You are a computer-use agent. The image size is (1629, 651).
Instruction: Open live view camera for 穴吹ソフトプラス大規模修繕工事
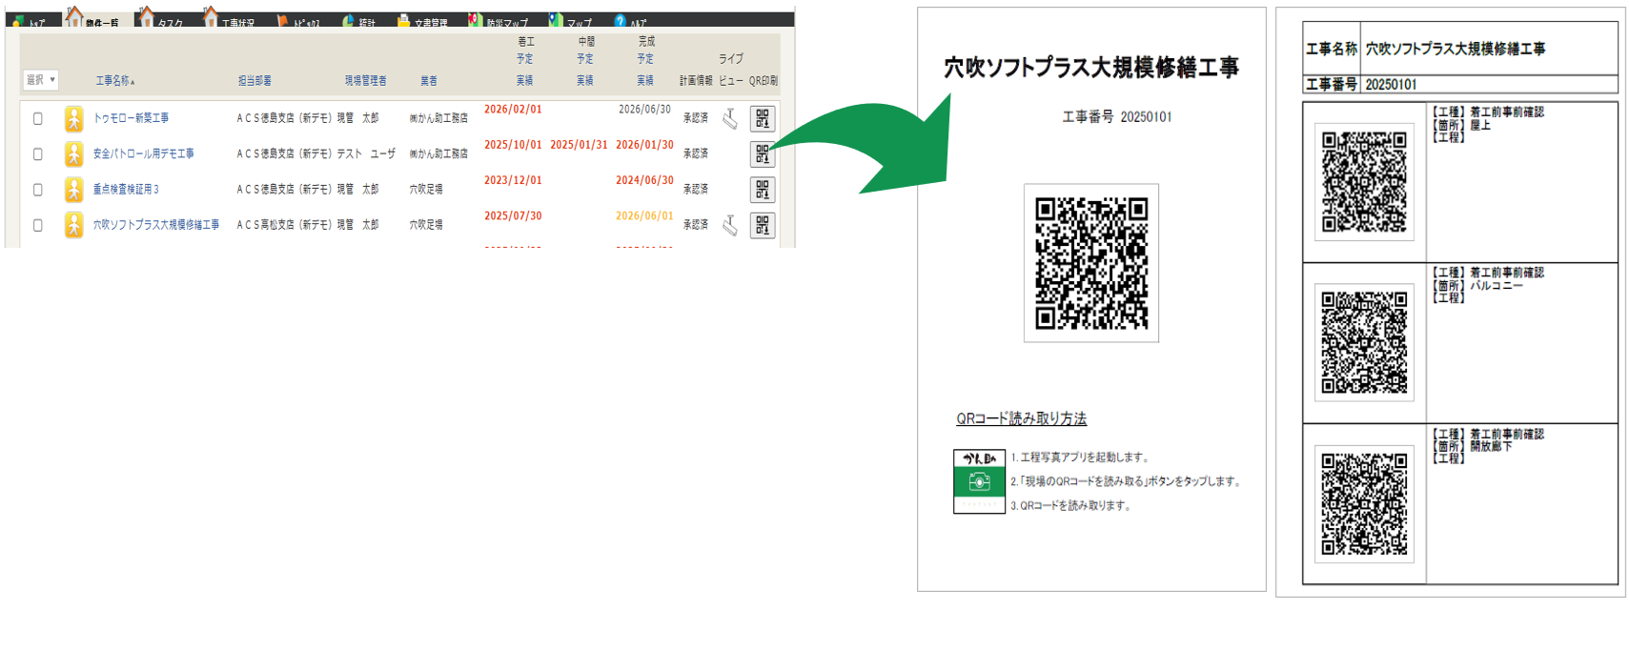click(x=729, y=225)
